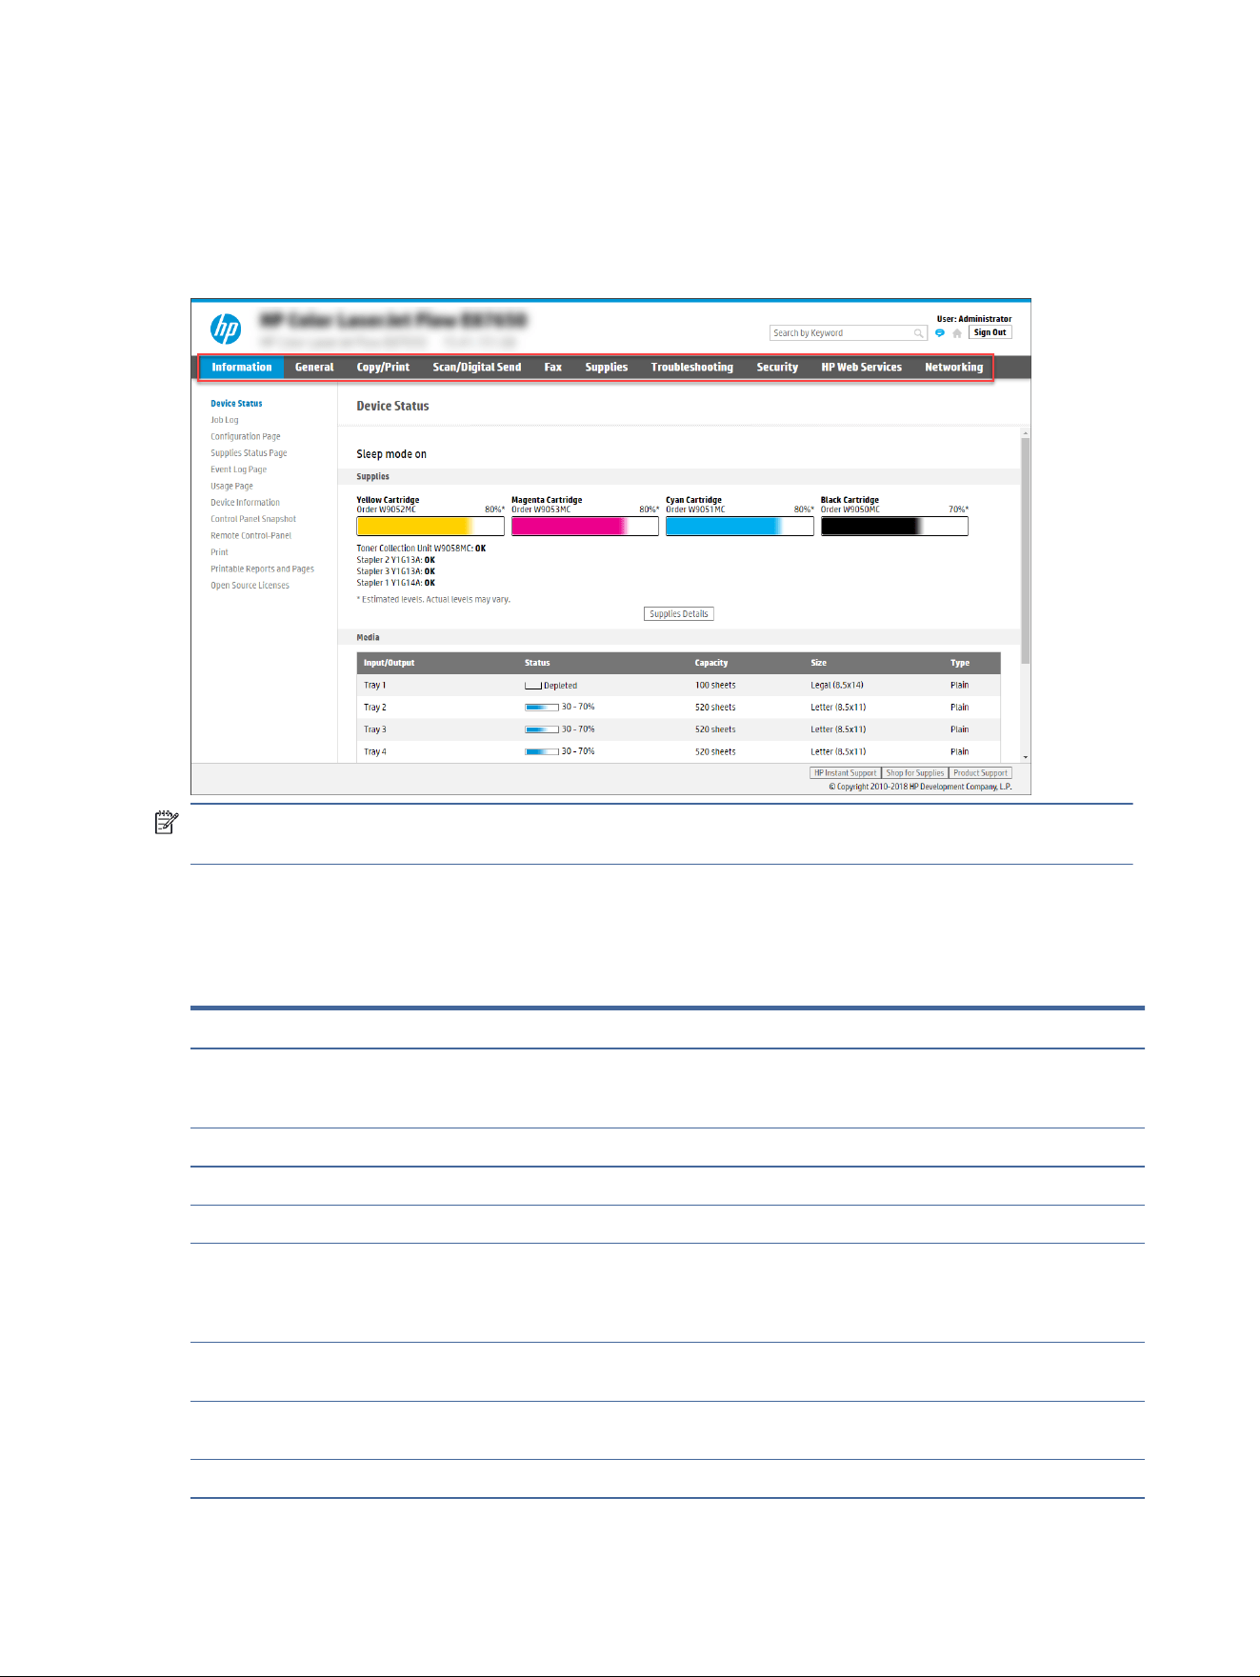This screenshot has width=1260, height=1677.
Task: Open the Print sidebar link
Action: (219, 552)
